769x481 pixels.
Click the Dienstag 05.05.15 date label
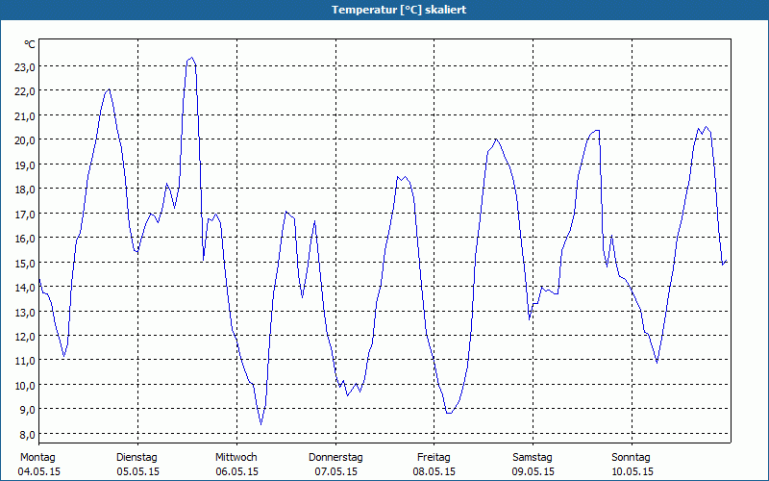pos(137,465)
